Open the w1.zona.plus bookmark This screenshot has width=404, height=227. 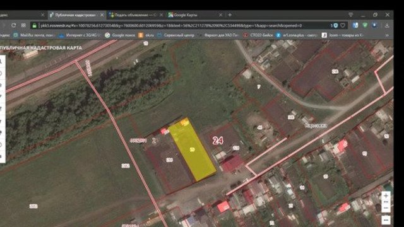point(296,35)
